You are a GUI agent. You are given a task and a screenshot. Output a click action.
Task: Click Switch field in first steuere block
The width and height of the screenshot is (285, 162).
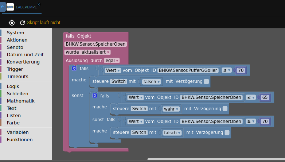(118, 81)
